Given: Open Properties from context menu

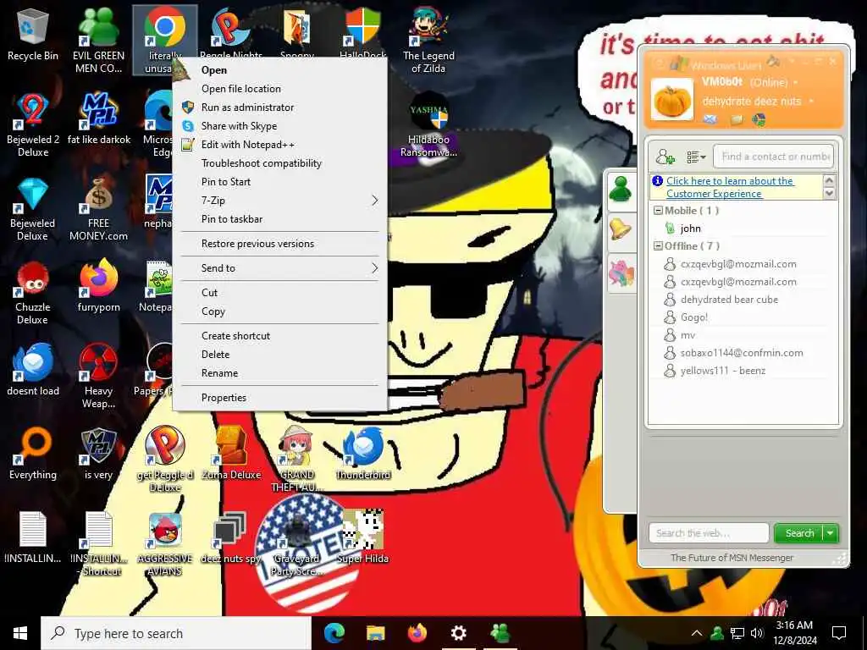Looking at the screenshot, I should point(224,398).
